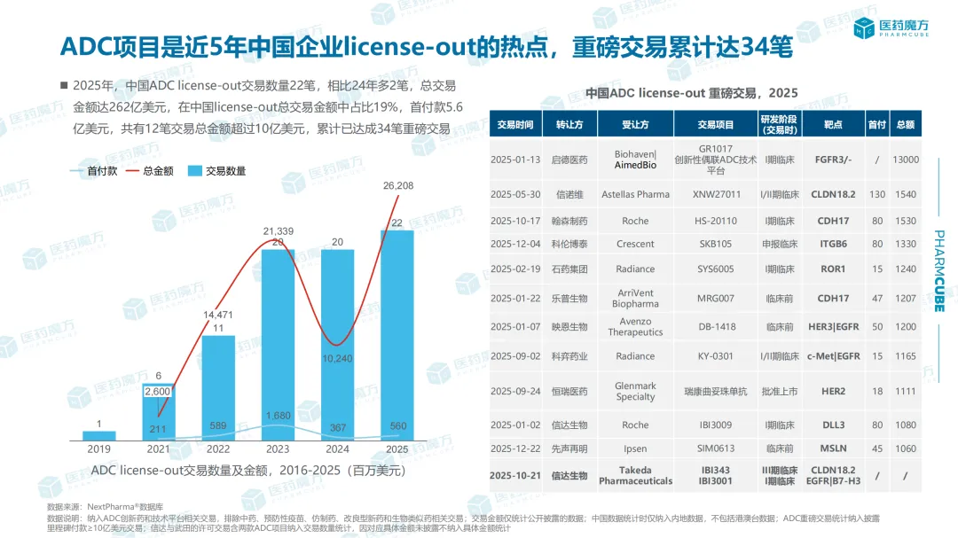Click the chart caption ADC license-out交易数量及金额
Image resolution: width=958 pixels, height=538 pixels.
pyautogui.click(x=248, y=471)
